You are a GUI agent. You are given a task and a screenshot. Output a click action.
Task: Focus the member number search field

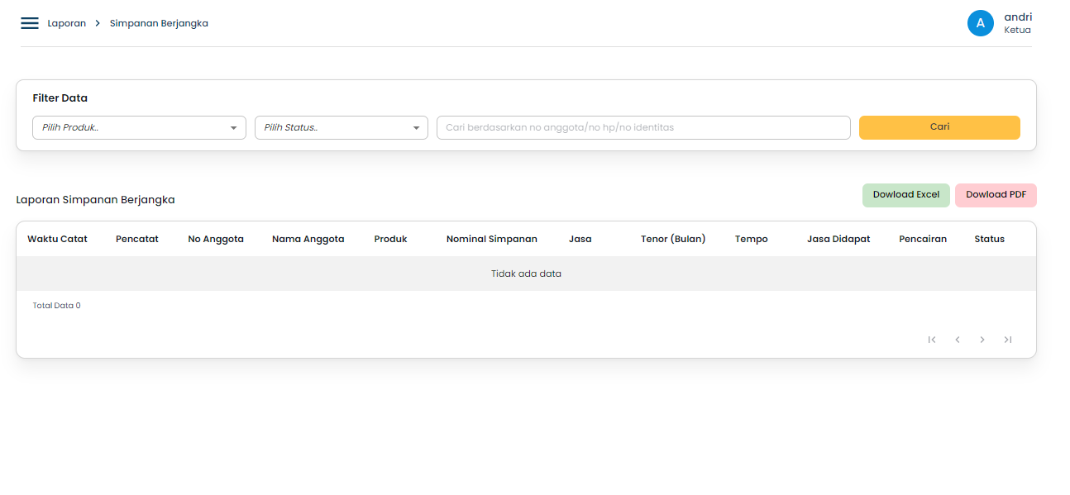(642, 128)
